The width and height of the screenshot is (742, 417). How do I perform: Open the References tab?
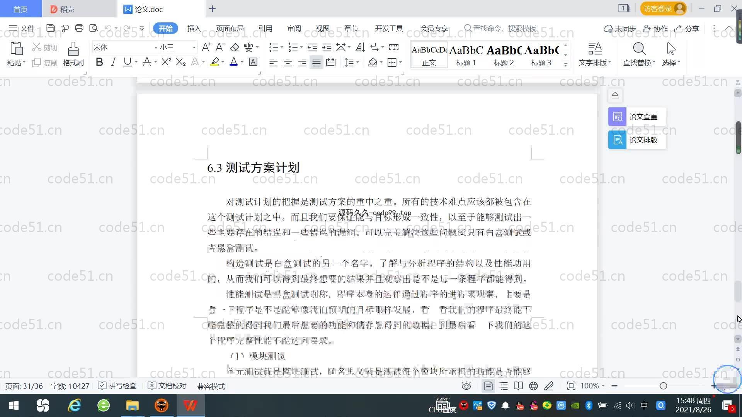(x=265, y=29)
